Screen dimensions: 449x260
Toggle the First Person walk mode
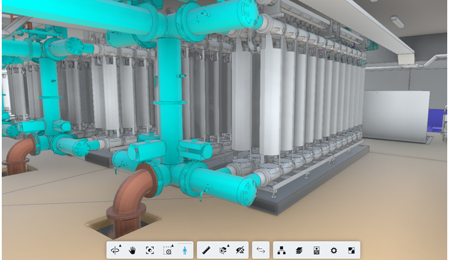185,251
